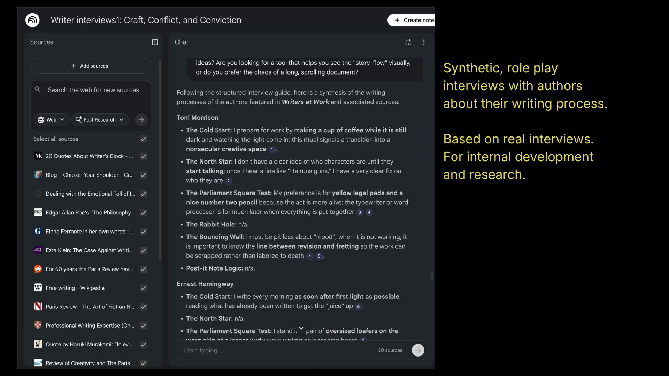Click citation number 6 under Hemingway
Screen dimensions: 669x376
(358, 306)
